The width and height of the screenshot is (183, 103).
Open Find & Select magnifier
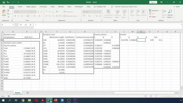tap(170, 14)
